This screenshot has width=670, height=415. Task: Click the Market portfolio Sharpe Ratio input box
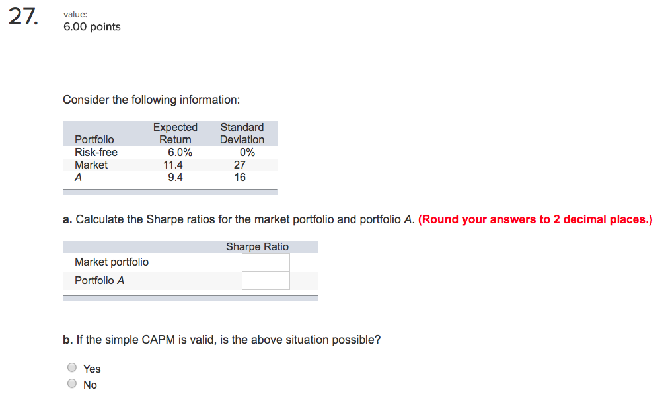(x=266, y=262)
